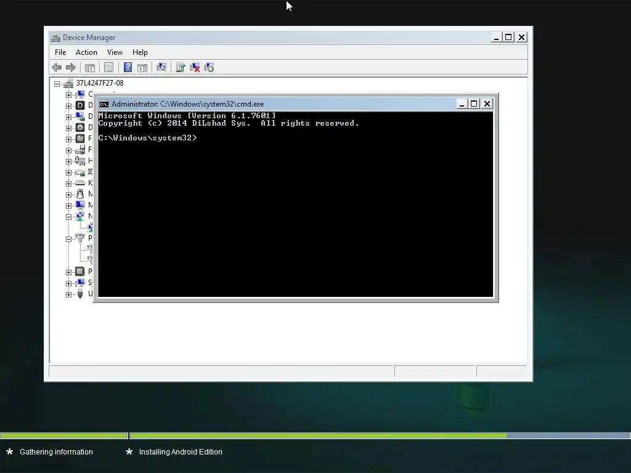Click the Uninstall device icon with red X
This screenshot has height=473, width=631.
click(x=195, y=67)
